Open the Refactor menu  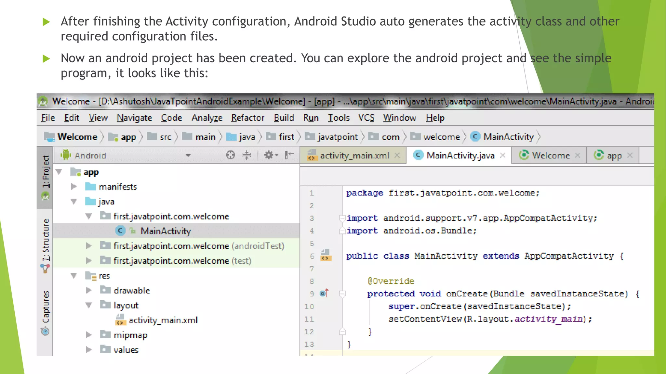(247, 118)
